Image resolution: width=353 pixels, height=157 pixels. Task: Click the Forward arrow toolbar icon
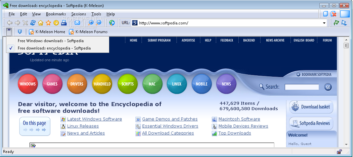17,23
